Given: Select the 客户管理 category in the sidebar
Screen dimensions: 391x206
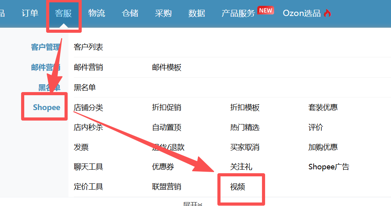Looking at the screenshot, I should click(x=45, y=47).
